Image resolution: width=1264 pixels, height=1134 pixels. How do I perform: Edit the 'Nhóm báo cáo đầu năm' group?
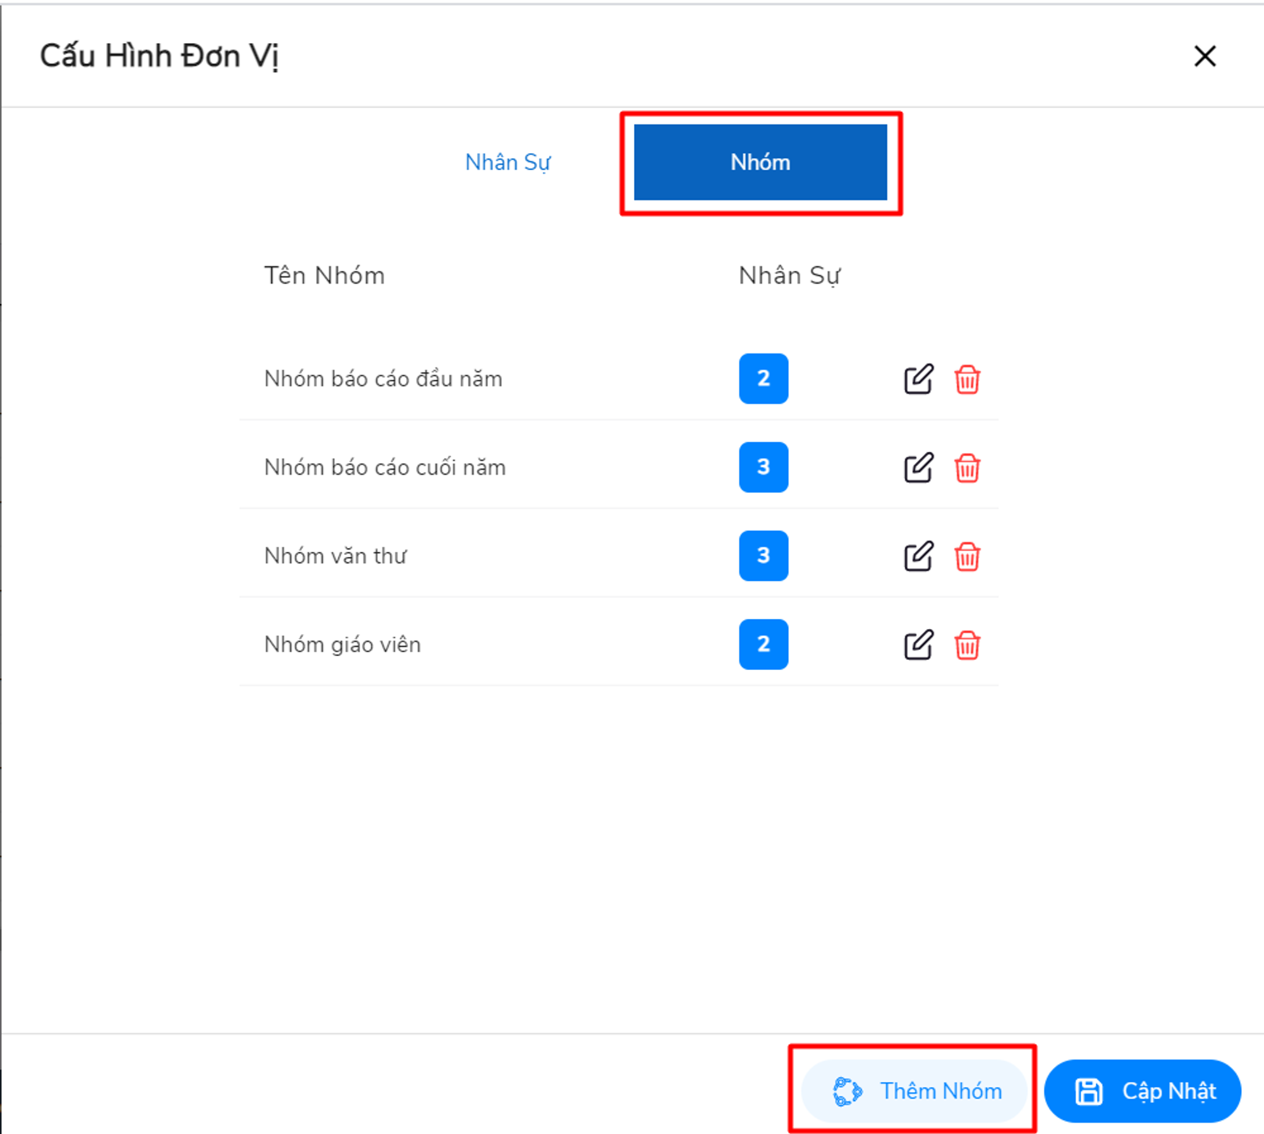click(918, 379)
